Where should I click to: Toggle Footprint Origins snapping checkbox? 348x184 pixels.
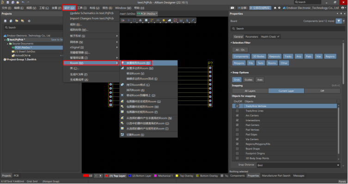(237, 154)
